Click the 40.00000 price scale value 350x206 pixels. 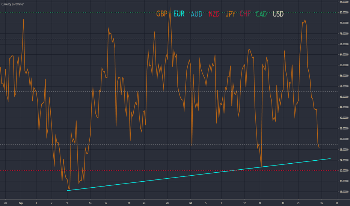(344, 118)
